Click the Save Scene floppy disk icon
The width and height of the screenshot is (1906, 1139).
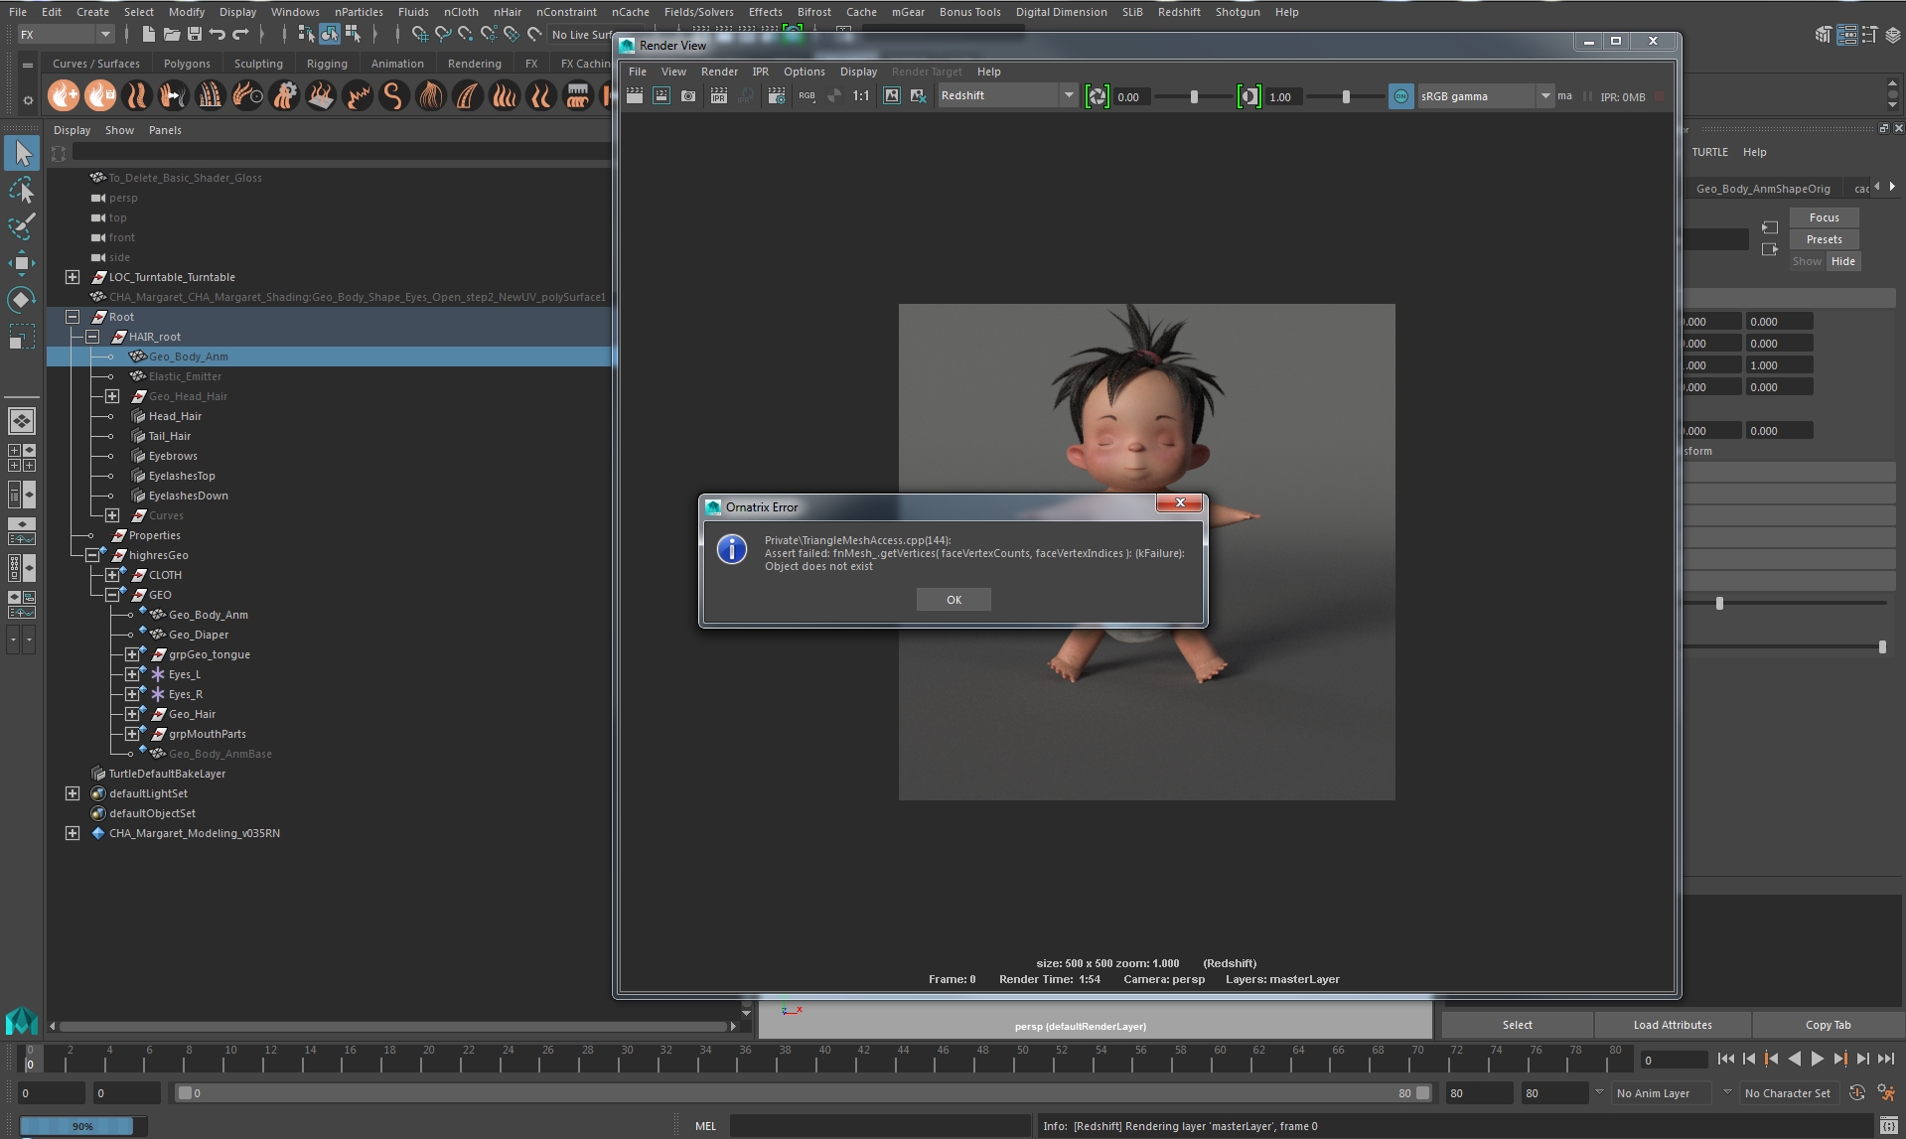[x=195, y=35]
